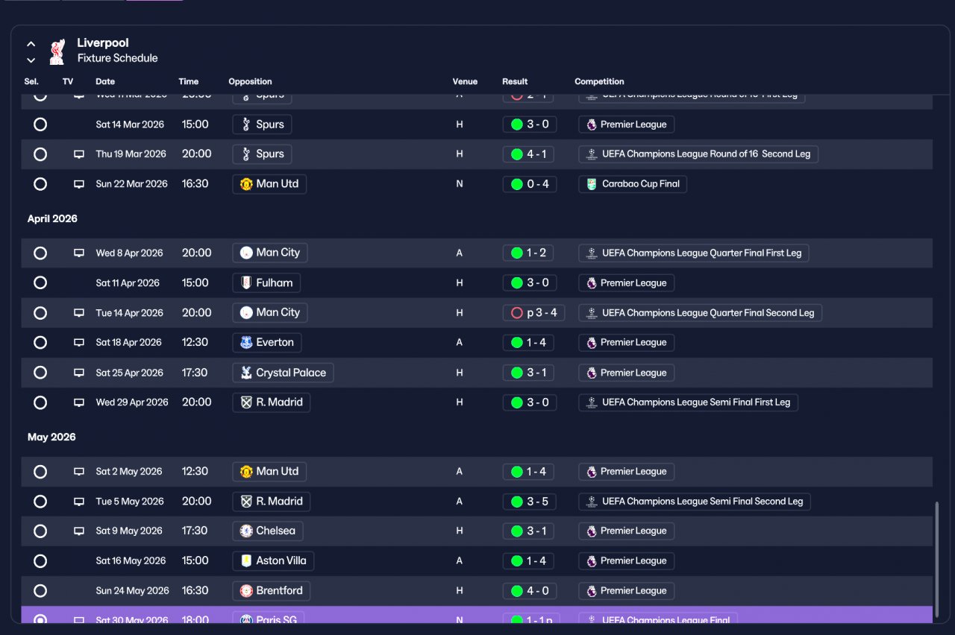Click TV icon on Tue 5 May R. Madrid row
Image resolution: width=955 pixels, height=635 pixels.
click(79, 502)
